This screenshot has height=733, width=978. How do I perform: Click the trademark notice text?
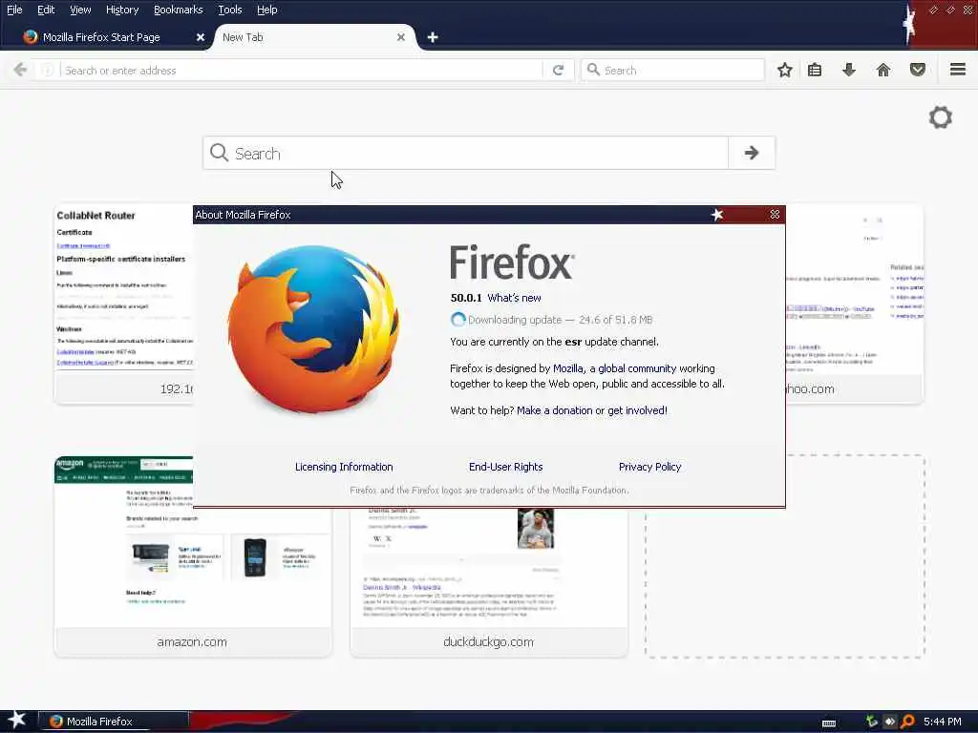489,491
